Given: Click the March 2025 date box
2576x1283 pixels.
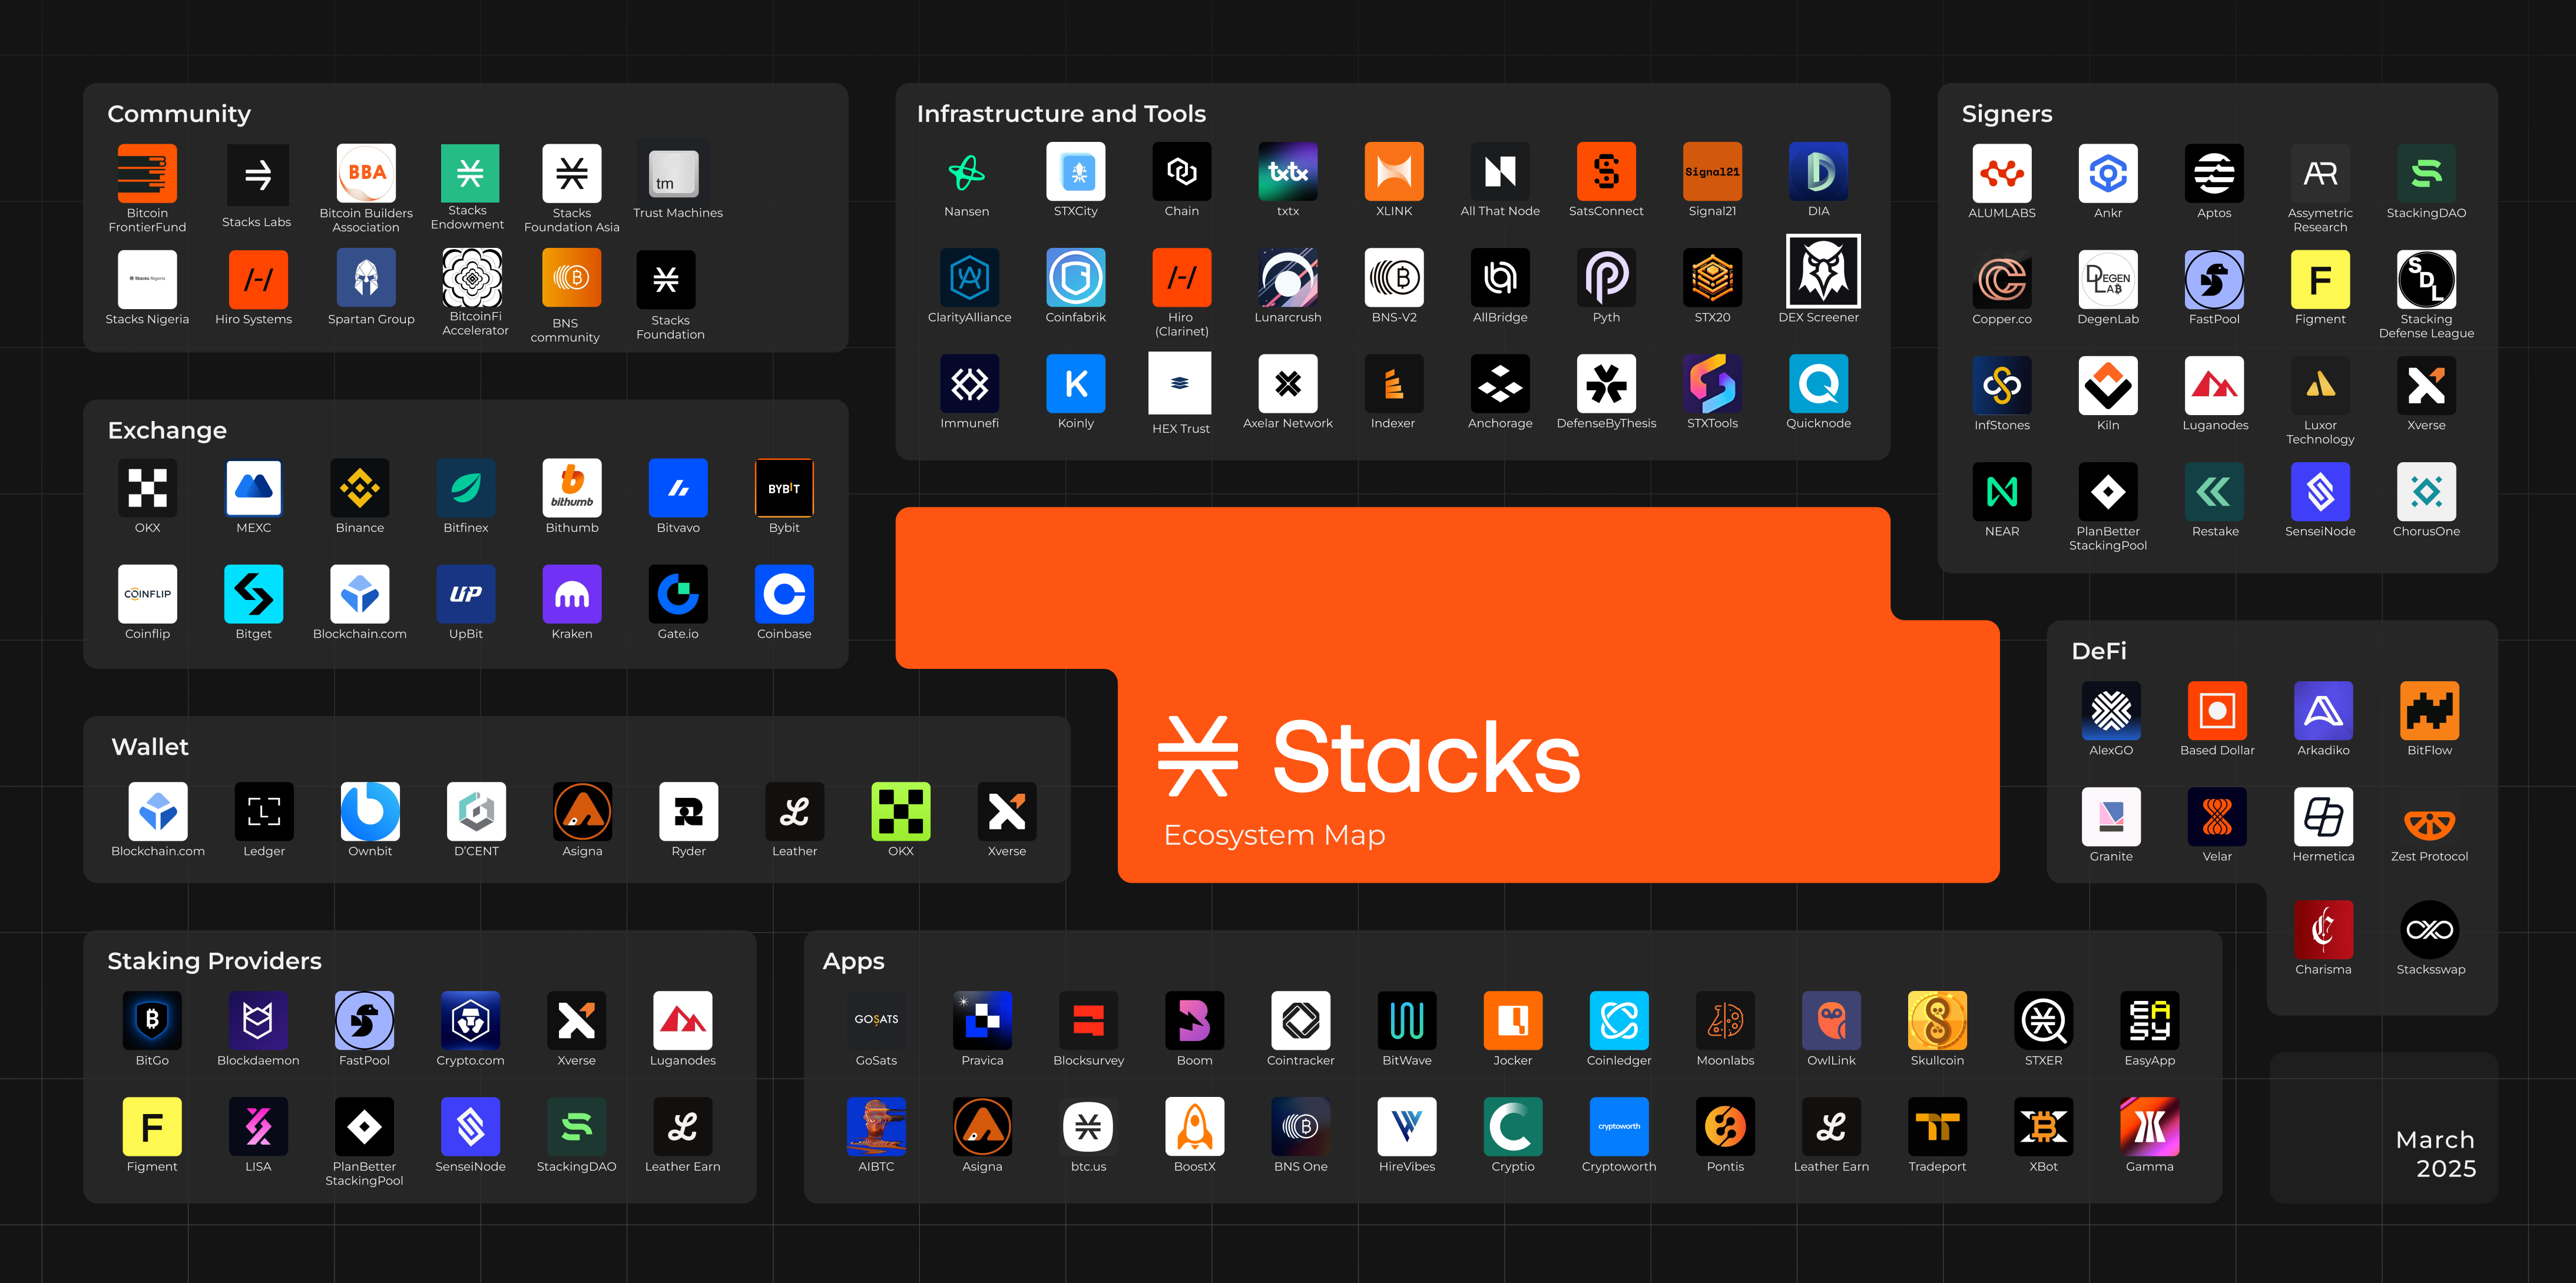Looking at the screenshot, I should coord(2435,1153).
